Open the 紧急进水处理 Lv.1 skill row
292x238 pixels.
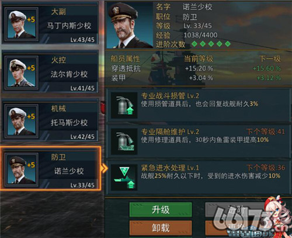pyautogui.click(x=198, y=177)
